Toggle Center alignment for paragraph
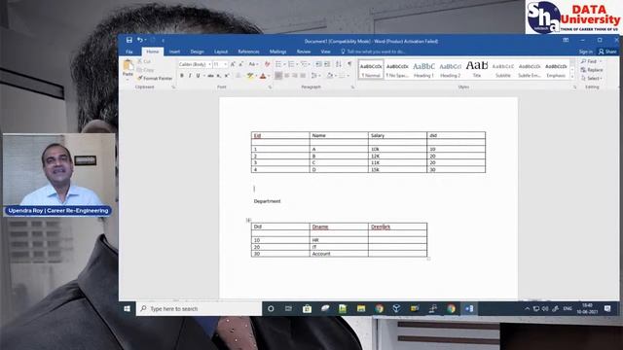Viewport: 623px width, 350px height. tap(286, 76)
